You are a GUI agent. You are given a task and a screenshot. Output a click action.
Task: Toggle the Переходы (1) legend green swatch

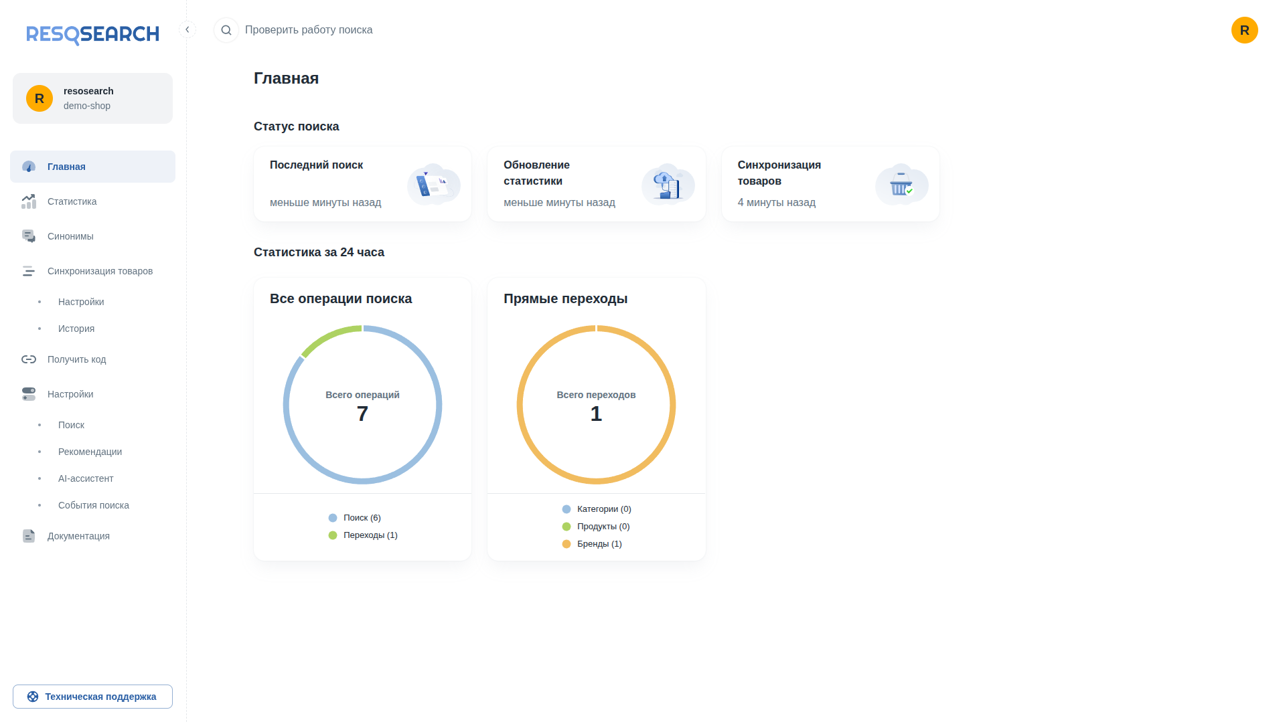(x=333, y=535)
